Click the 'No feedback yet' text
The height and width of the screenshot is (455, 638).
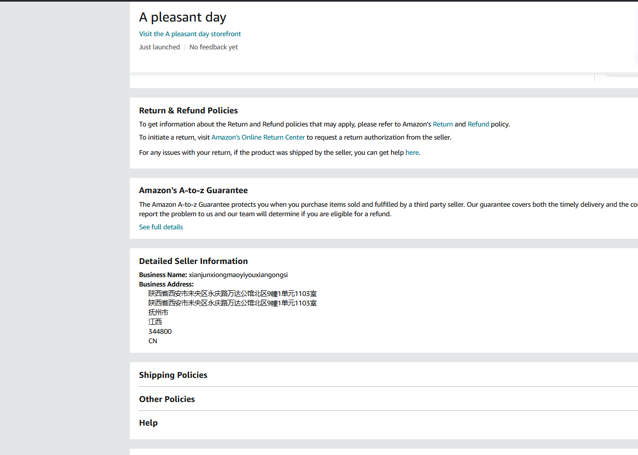pyautogui.click(x=213, y=47)
